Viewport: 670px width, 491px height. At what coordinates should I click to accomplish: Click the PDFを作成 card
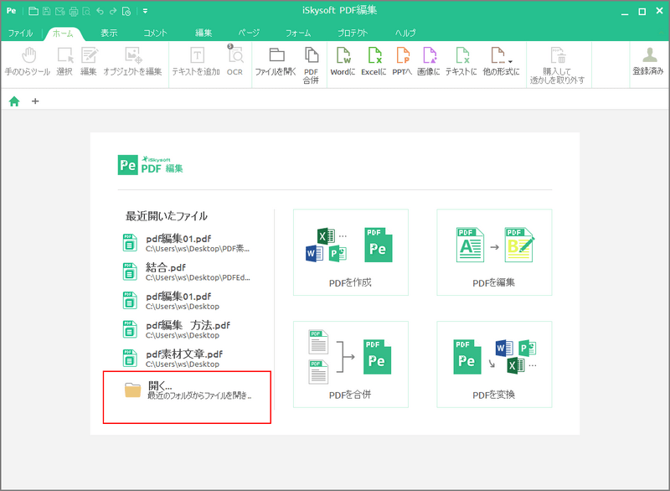(x=350, y=252)
